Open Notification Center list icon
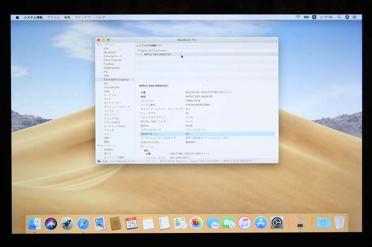The width and height of the screenshot is (372, 247). tap(355, 17)
